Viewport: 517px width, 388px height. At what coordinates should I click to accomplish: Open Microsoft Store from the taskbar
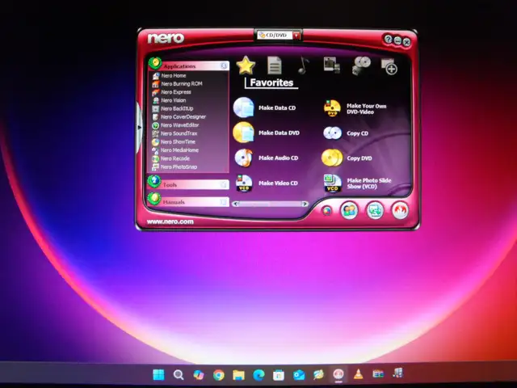point(279,374)
